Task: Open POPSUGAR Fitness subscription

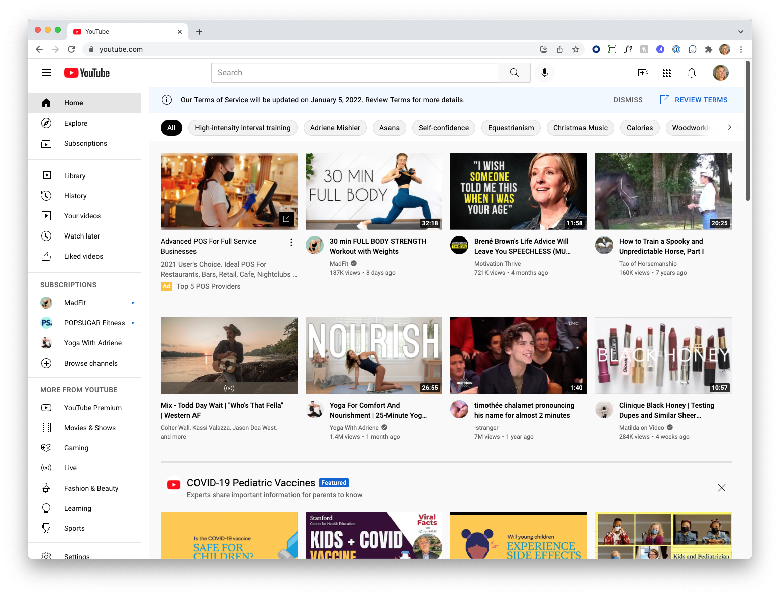Action: pyautogui.click(x=84, y=323)
